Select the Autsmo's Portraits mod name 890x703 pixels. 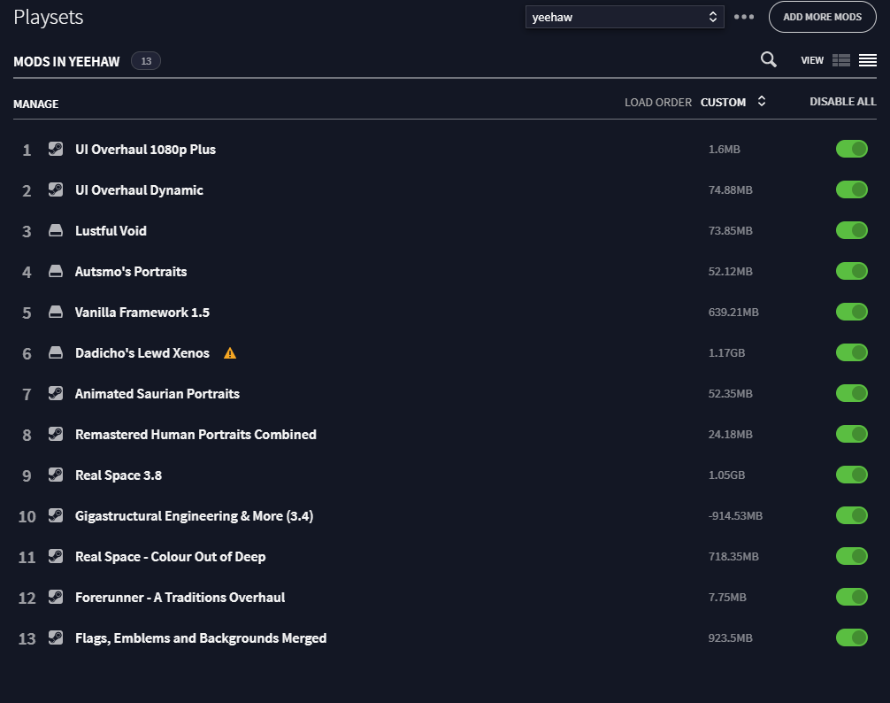(131, 272)
